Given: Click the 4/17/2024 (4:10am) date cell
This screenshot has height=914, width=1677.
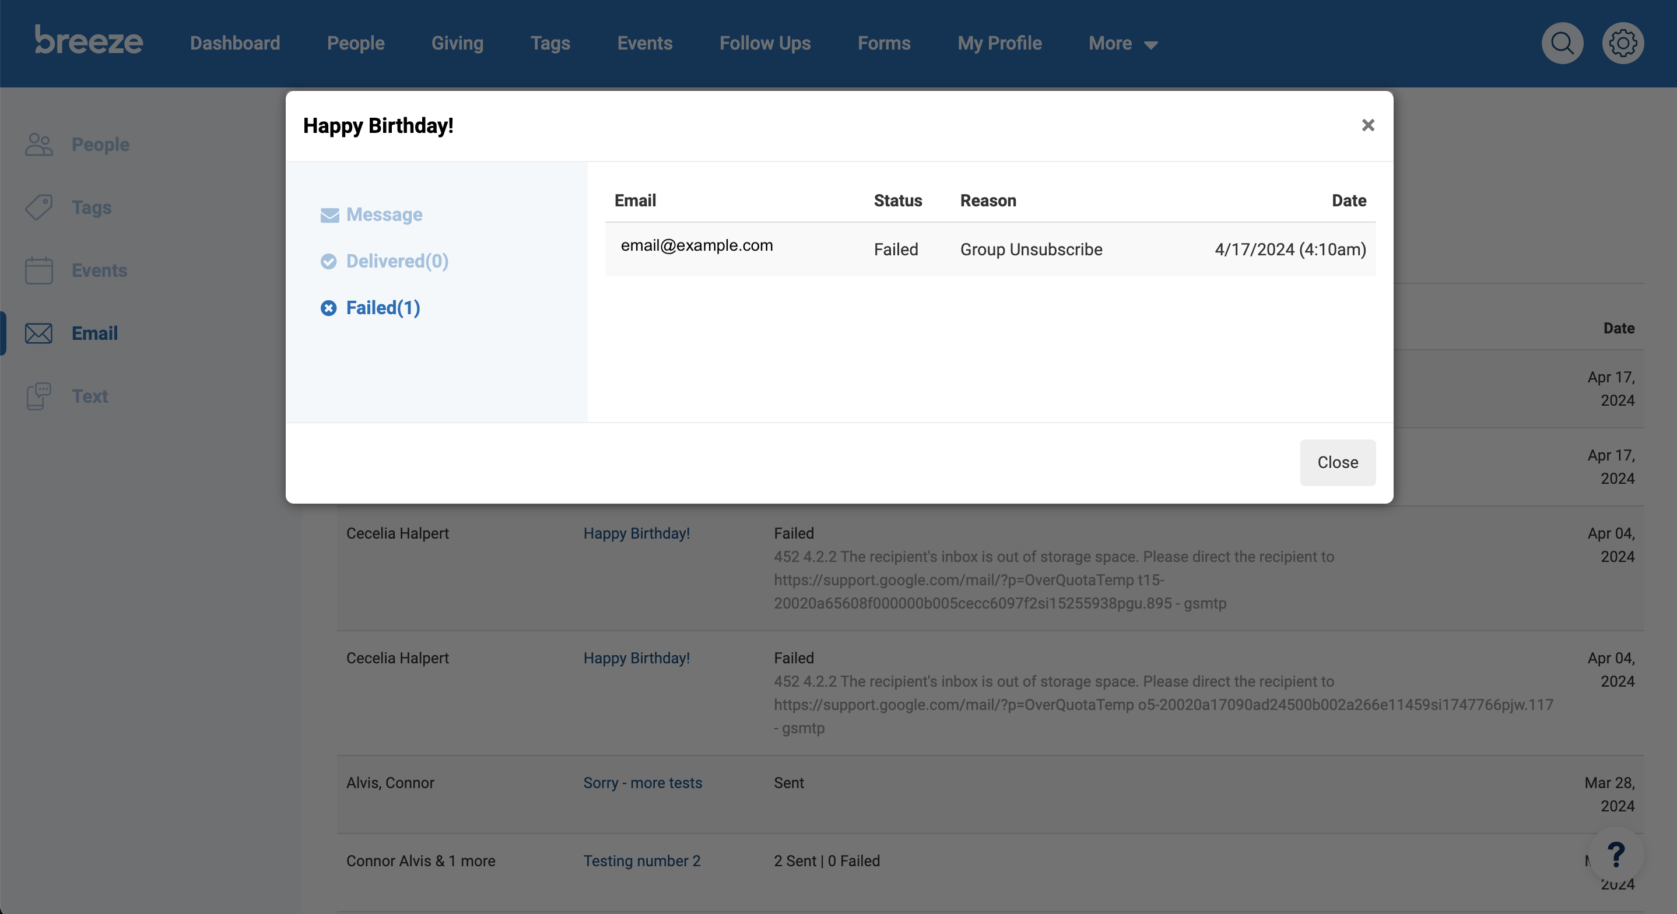Looking at the screenshot, I should click(1290, 249).
